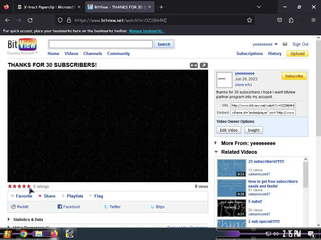Open the 5 subs!! video thumbnail

232,208
